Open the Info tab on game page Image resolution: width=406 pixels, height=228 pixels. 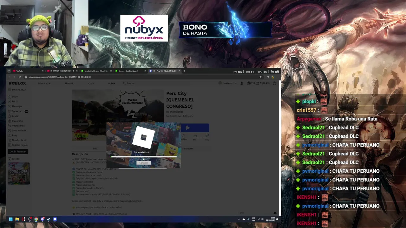95,149
